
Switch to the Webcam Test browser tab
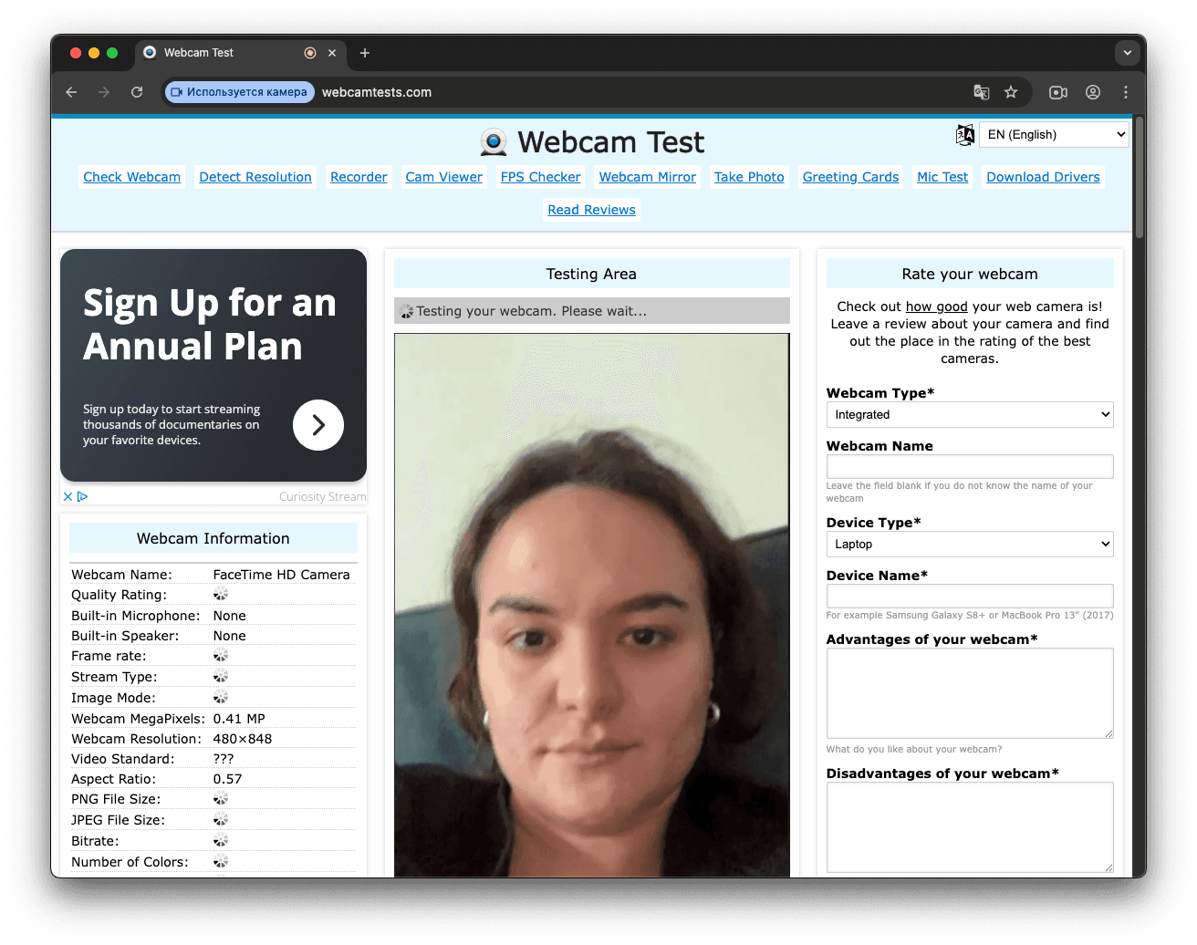click(x=219, y=53)
